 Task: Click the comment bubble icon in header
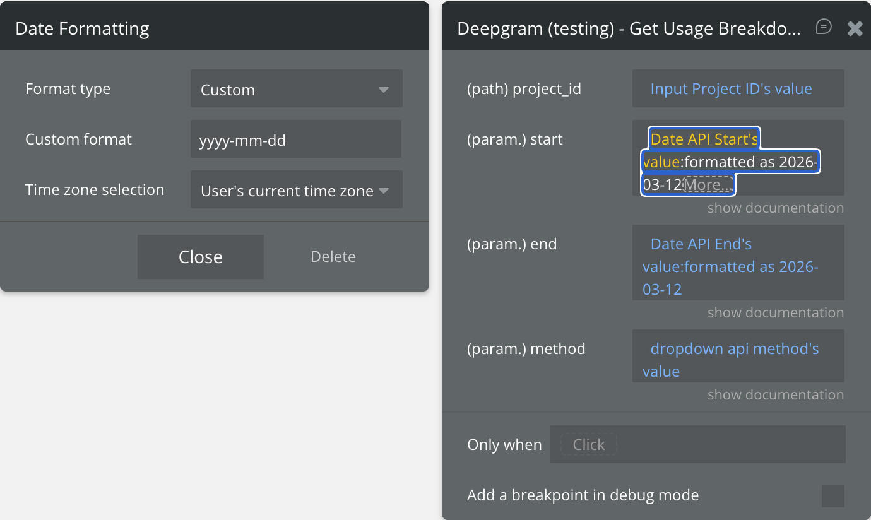(823, 27)
